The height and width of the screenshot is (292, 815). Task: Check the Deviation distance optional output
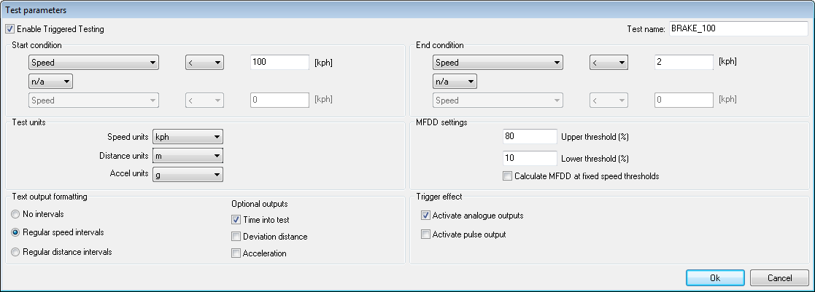(x=236, y=237)
